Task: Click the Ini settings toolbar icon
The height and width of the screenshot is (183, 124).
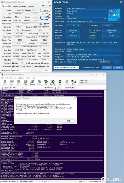Action: tap(46, 82)
